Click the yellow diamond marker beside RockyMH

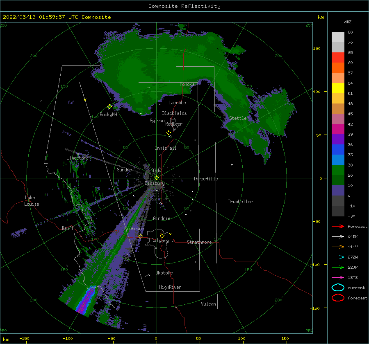(x=109, y=107)
